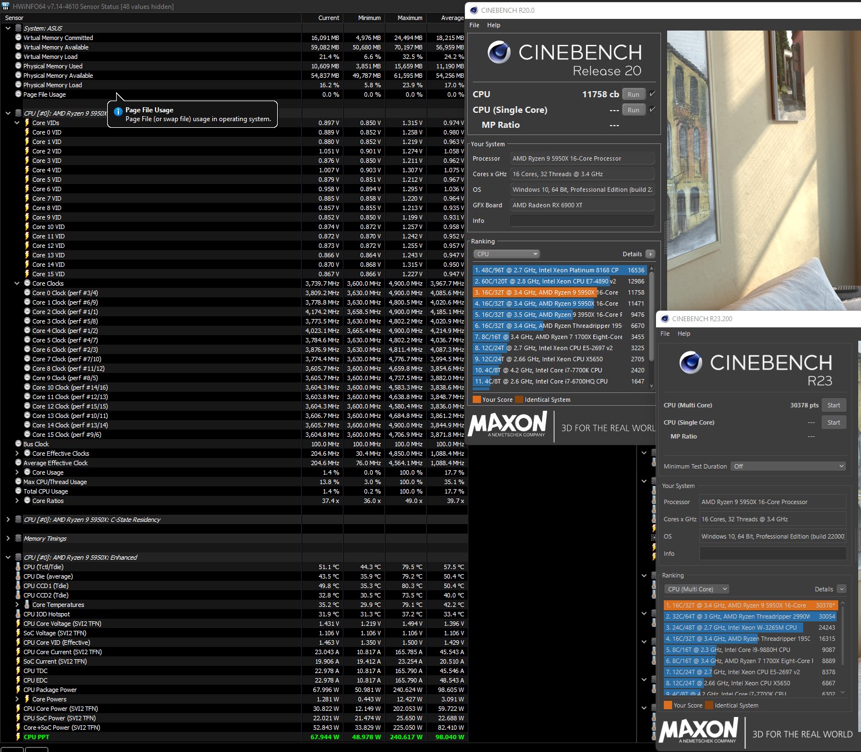Select the Xeon W-3265M ranking entry in R23

point(750,628)
